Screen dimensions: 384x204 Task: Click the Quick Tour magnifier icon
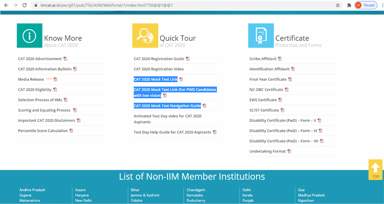tap(145, 35)
